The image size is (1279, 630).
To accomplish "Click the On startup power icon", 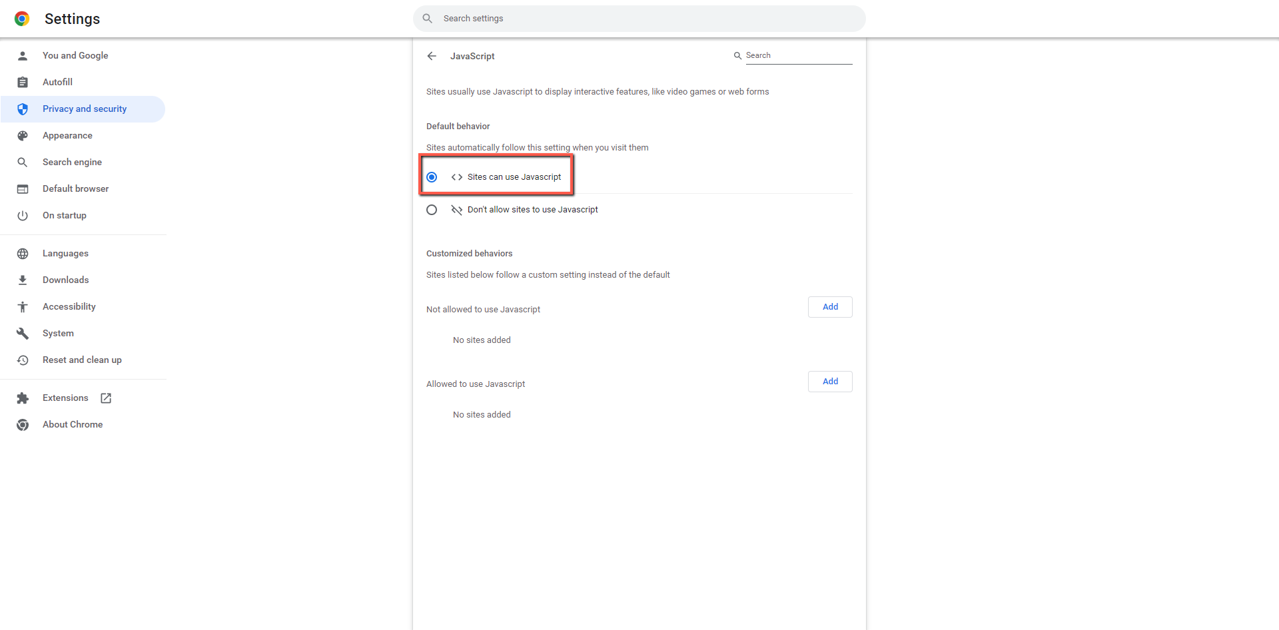I will coord(23,216).
